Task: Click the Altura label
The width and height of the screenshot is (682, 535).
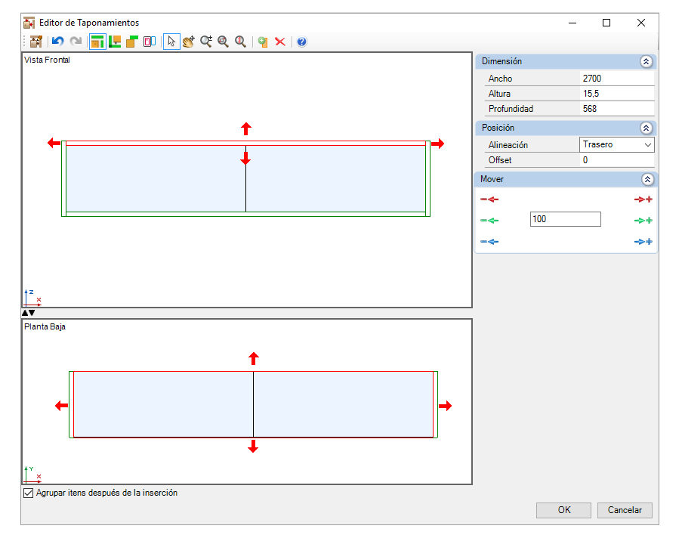Action: [x=499, y=94]
